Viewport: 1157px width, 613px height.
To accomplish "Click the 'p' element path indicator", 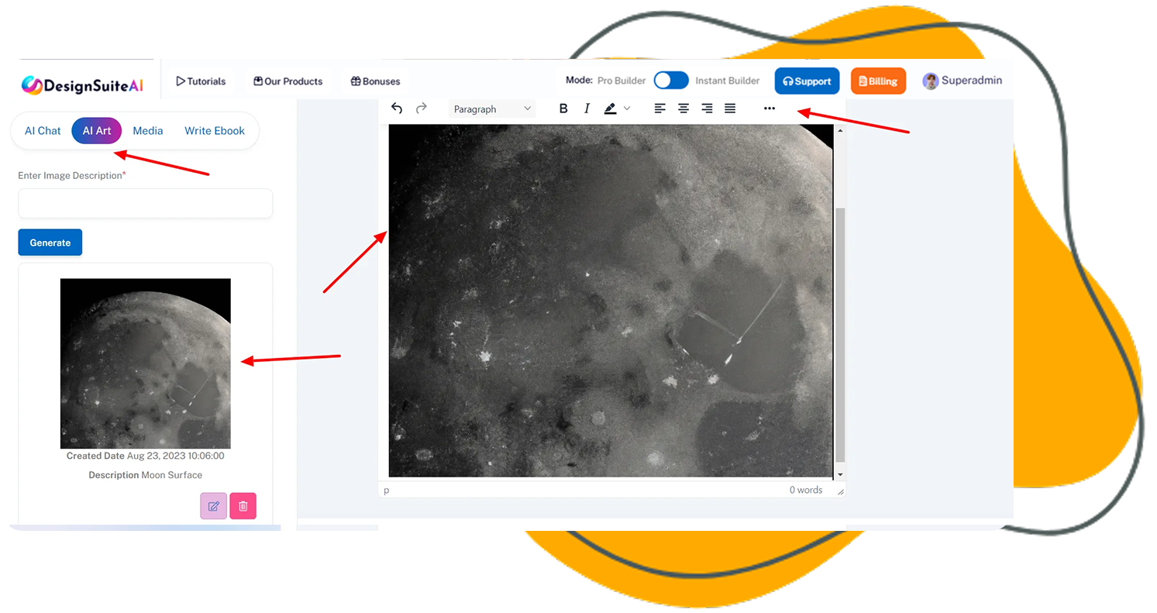I will pos(387,491).
